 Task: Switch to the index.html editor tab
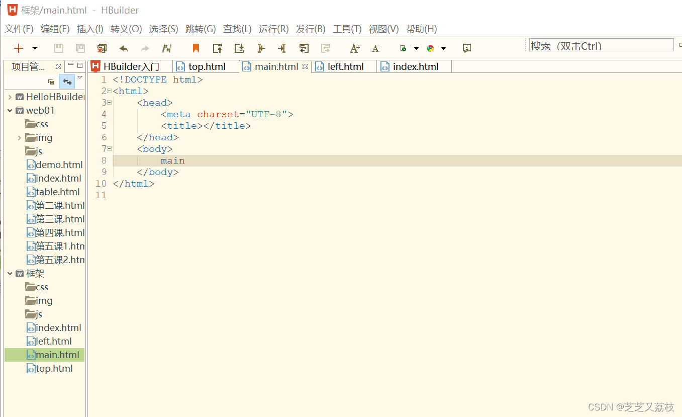[415, 66]
